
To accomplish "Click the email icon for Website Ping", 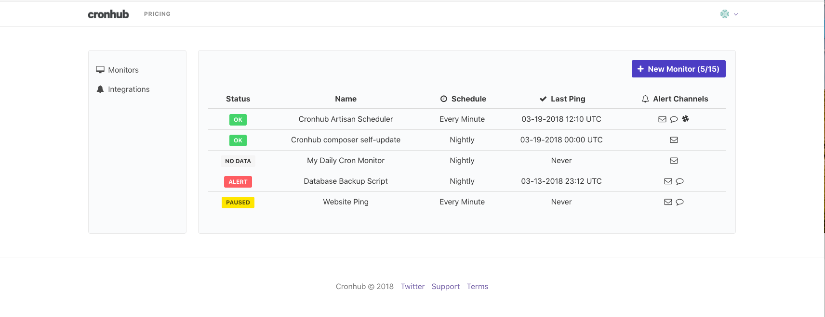I will pos(668,202).
